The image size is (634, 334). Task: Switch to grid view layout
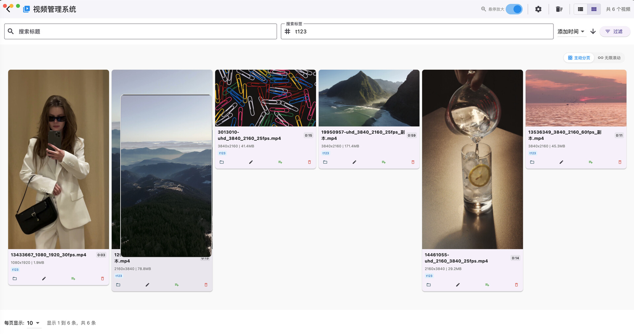point(594,9)
